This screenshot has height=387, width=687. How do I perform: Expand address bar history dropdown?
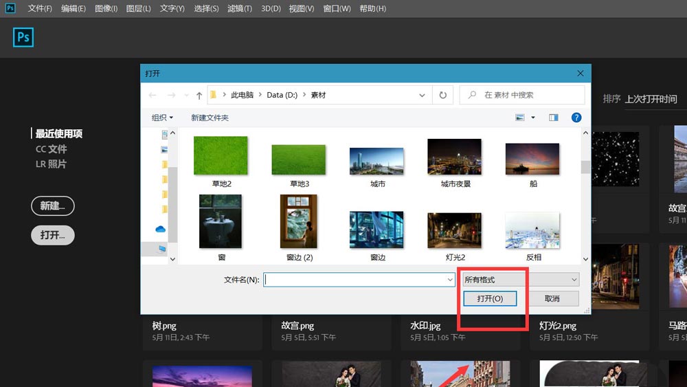(x=422, y=95)
